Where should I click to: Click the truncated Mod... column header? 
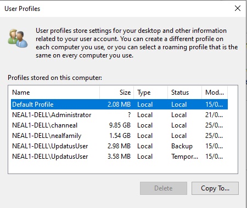pos(215,93)
